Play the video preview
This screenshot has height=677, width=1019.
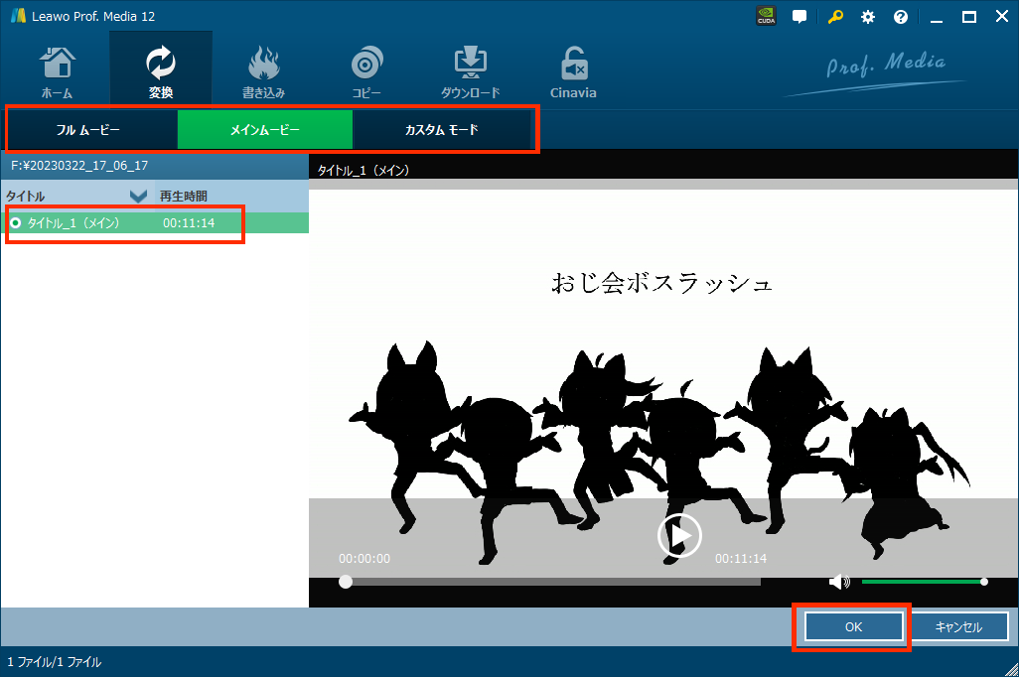[679, 536]
